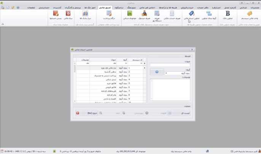
Task: Open the 'پرسنل و کارگران' ribbon tab
Action: [x=73, y=8]
